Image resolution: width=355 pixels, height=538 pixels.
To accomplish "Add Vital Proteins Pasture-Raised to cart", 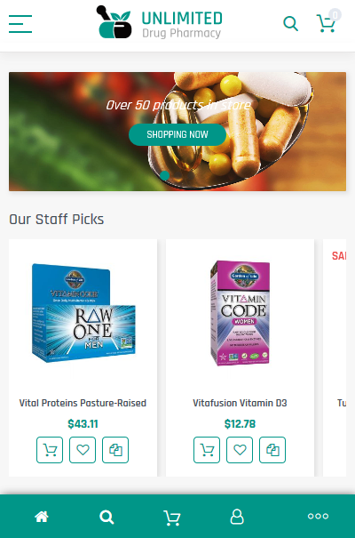I will [50, 450].
